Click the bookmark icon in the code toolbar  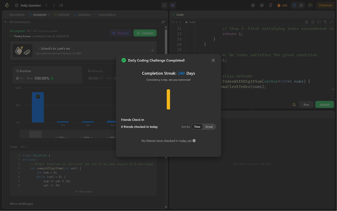click(x=313, y=22)
